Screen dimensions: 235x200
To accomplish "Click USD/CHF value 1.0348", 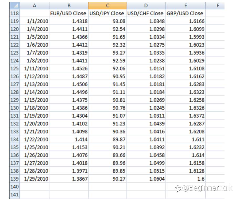I will [146, 21].
